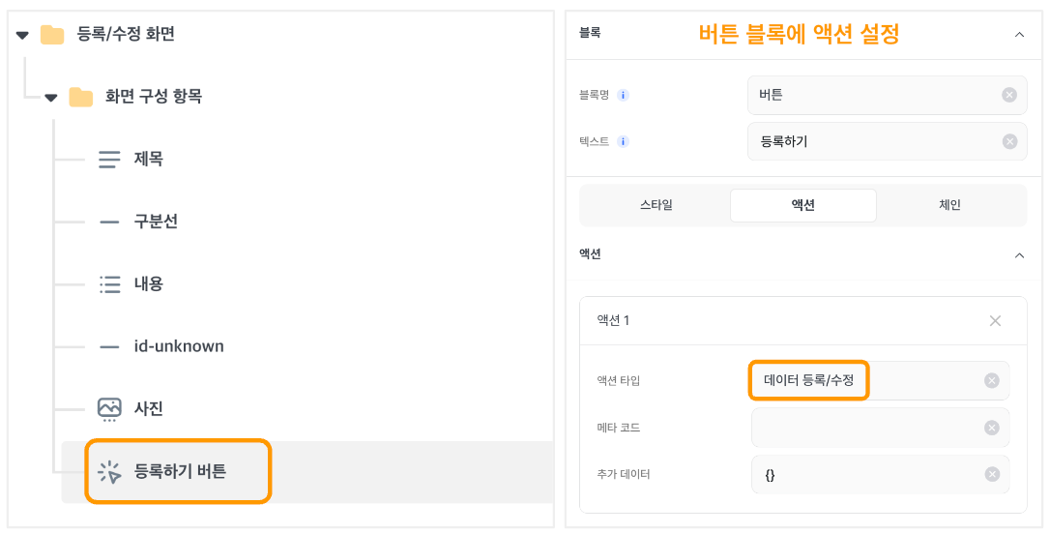Select the 내용 list block icon

point(109,284)
